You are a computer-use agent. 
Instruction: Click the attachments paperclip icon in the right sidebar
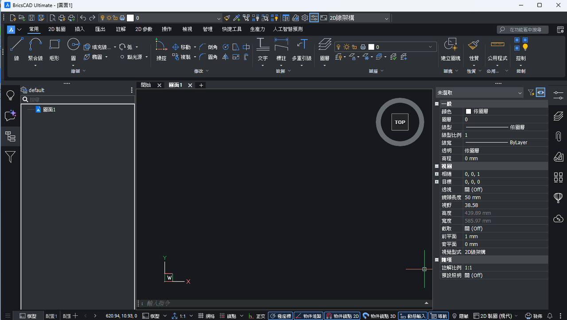pyautogui.click(x=558, y=137)
